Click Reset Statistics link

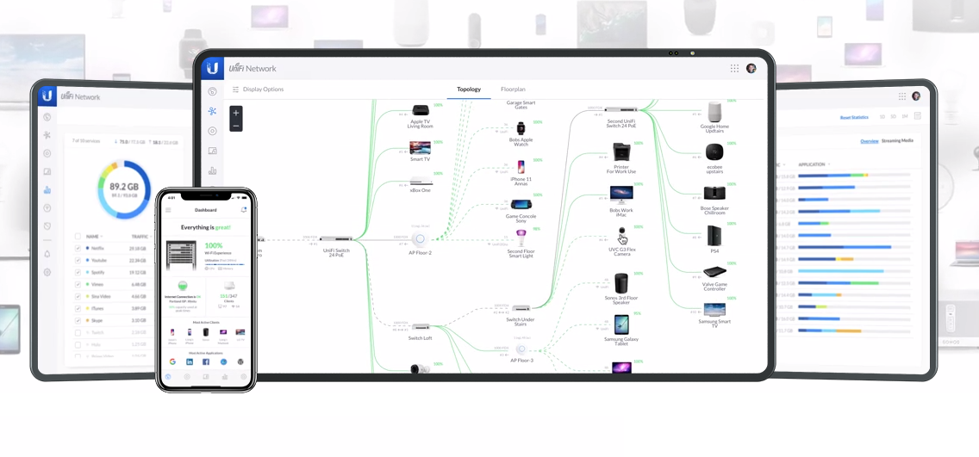tap(853, 117)
